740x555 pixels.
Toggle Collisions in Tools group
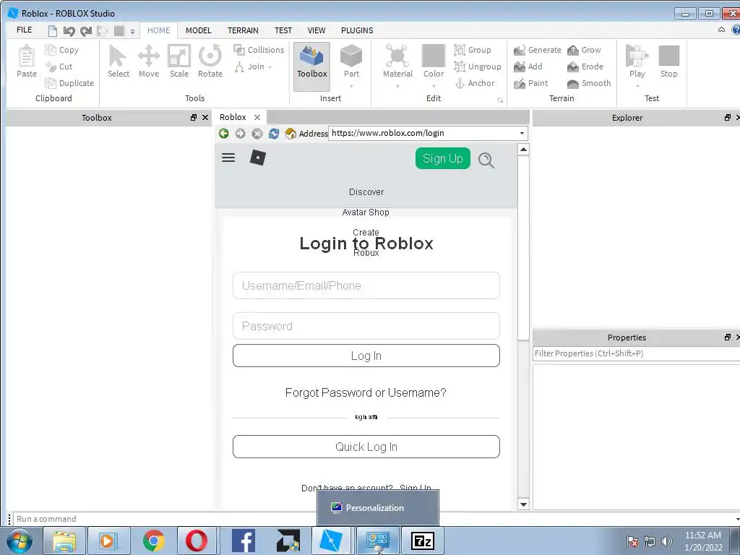pyautogui.click(x=259, y=50)
